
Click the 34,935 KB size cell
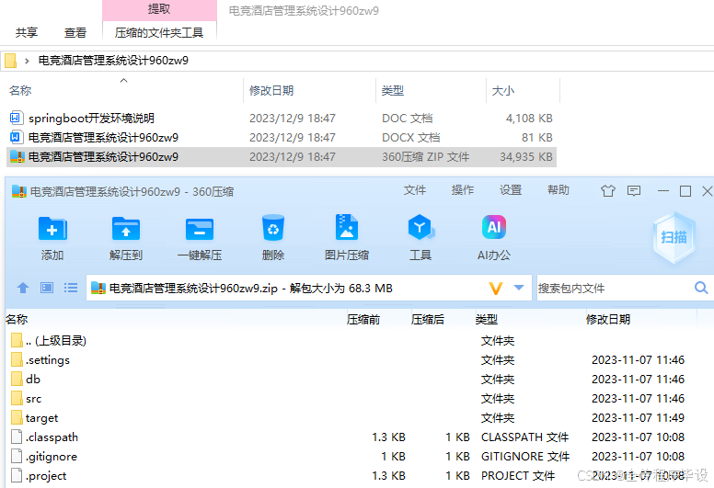coord(526,157)
